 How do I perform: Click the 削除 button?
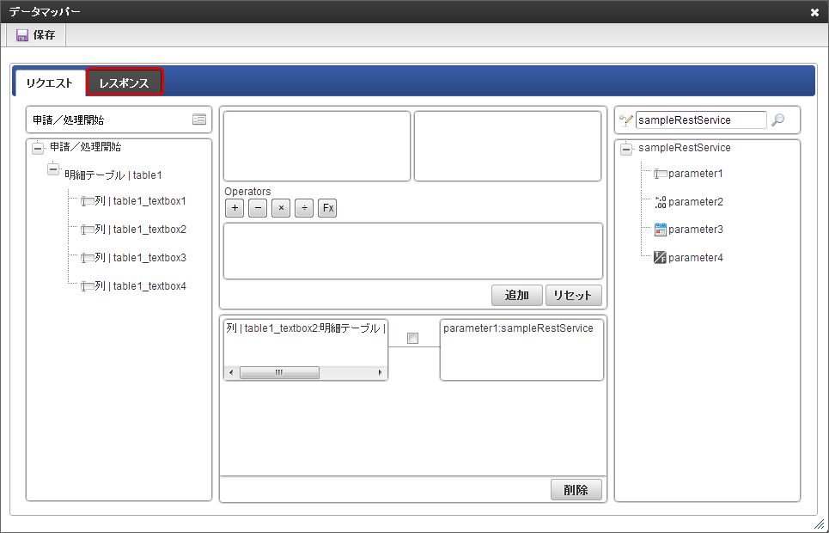576,490
